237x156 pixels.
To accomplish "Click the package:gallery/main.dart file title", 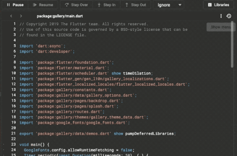I will [60, 16].
